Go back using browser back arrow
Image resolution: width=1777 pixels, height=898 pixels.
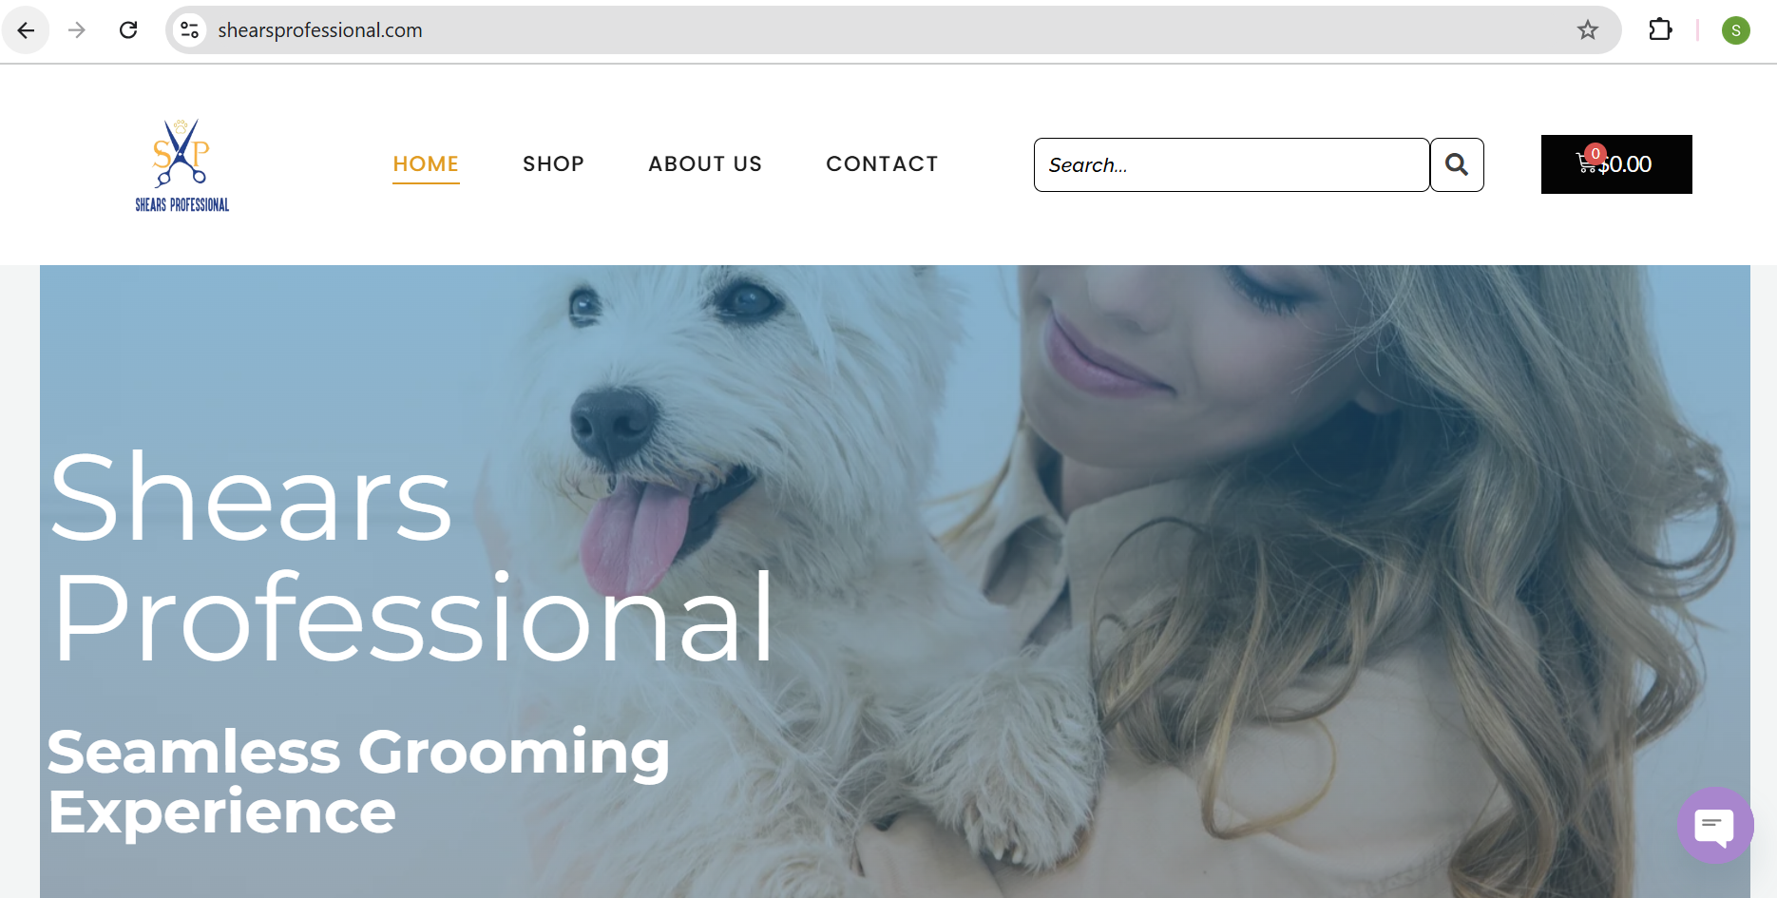(26, 30)
